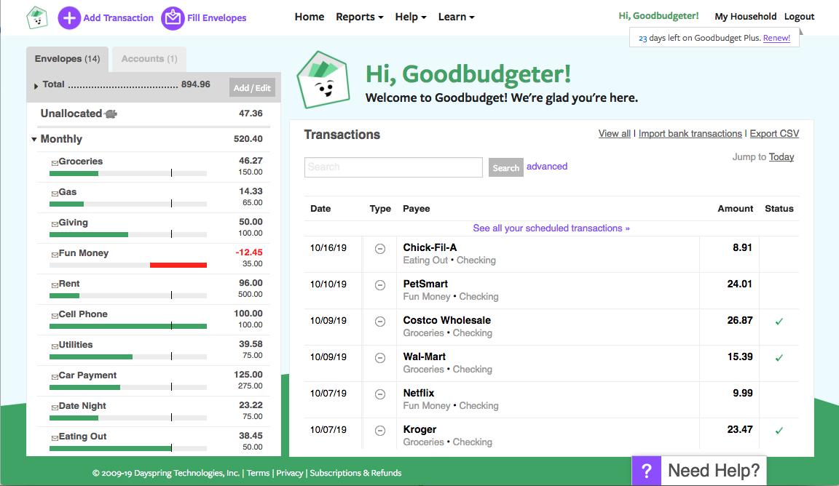Open the Reports dropdown menu
Image resolution: width=839 pixels, height=486 pixels.
coord(360,17)
